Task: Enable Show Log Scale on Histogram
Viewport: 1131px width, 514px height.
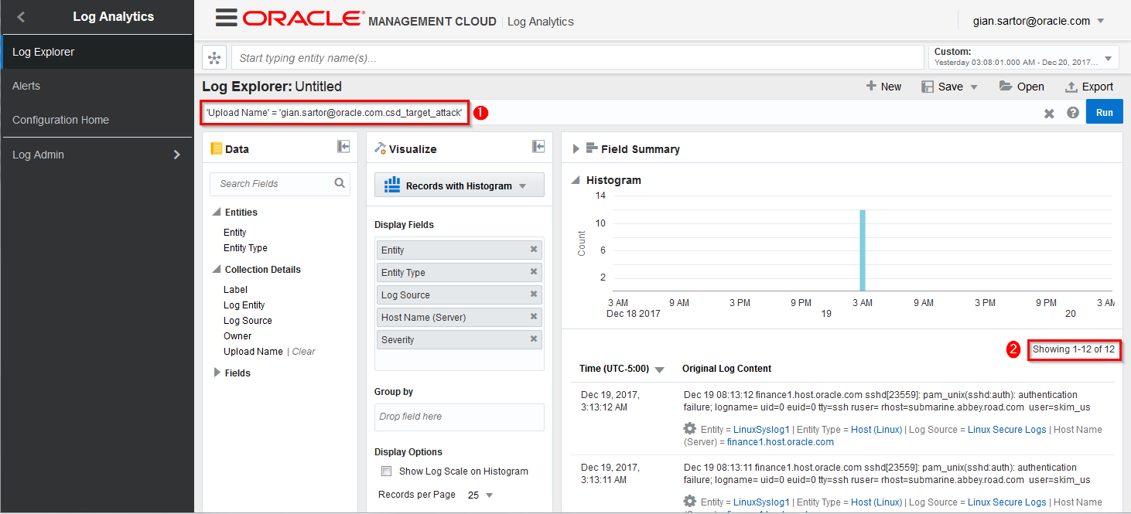Action: pos(387,471)
